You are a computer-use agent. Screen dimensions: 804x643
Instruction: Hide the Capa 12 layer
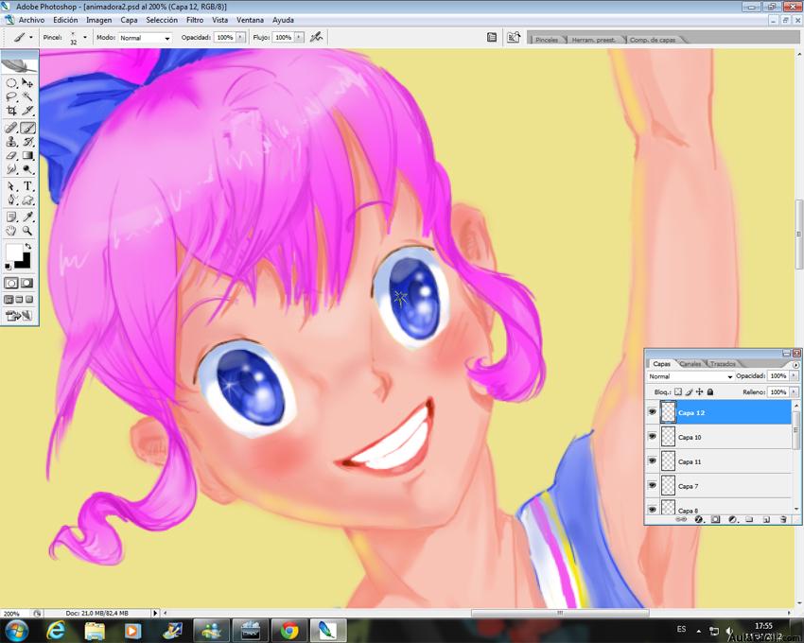coord(653,411)
